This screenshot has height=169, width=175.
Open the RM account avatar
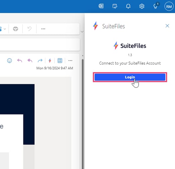click(169, 6)
